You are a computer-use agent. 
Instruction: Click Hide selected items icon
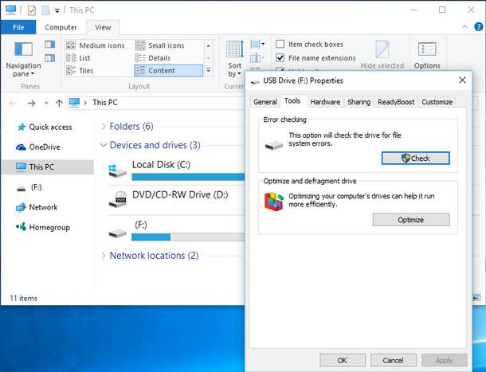(x=382, y=49)
